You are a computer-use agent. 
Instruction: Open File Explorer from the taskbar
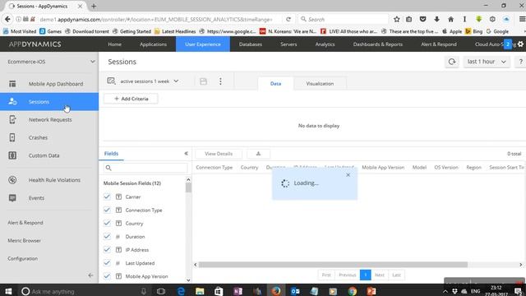(200, 291)
